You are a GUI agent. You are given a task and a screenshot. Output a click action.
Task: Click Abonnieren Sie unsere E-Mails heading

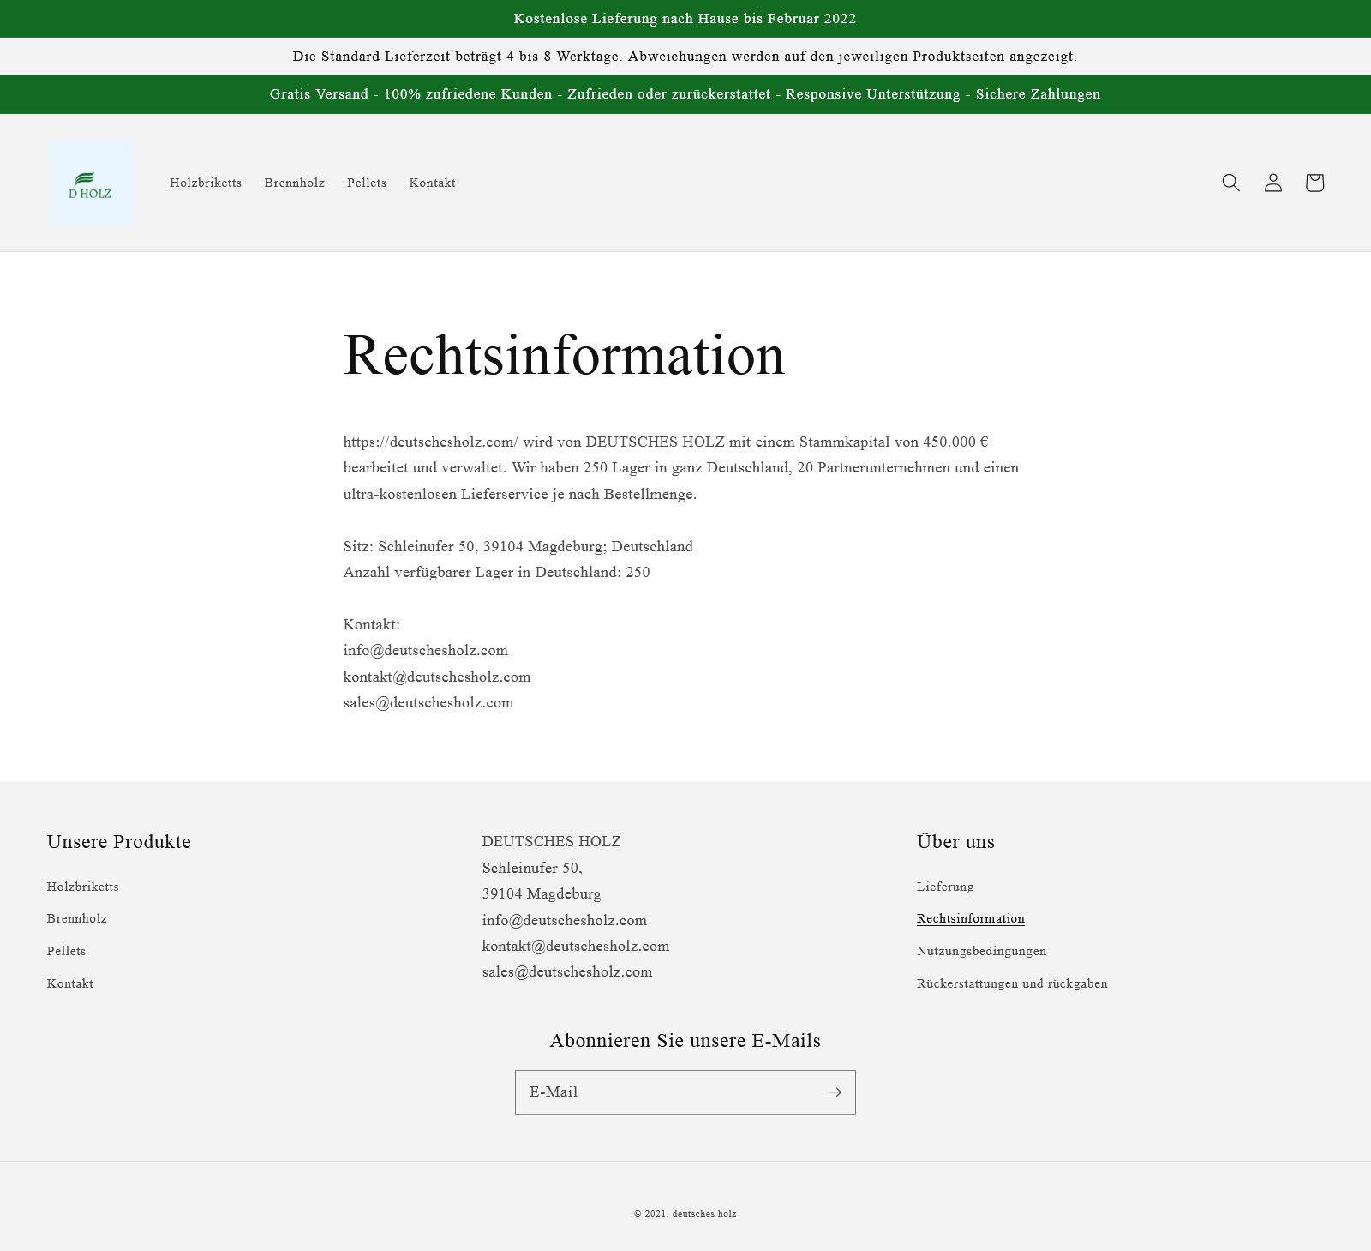pos(685,1041)
